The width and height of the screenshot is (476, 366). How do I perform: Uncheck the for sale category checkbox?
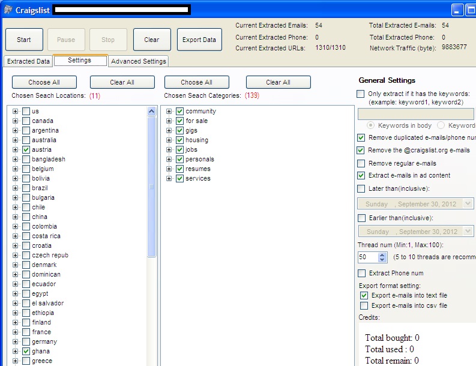click(x=179, y=121)
